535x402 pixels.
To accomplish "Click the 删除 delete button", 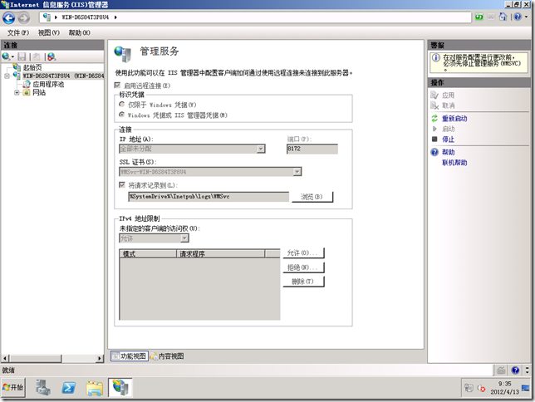I will [x=303, y=282].
